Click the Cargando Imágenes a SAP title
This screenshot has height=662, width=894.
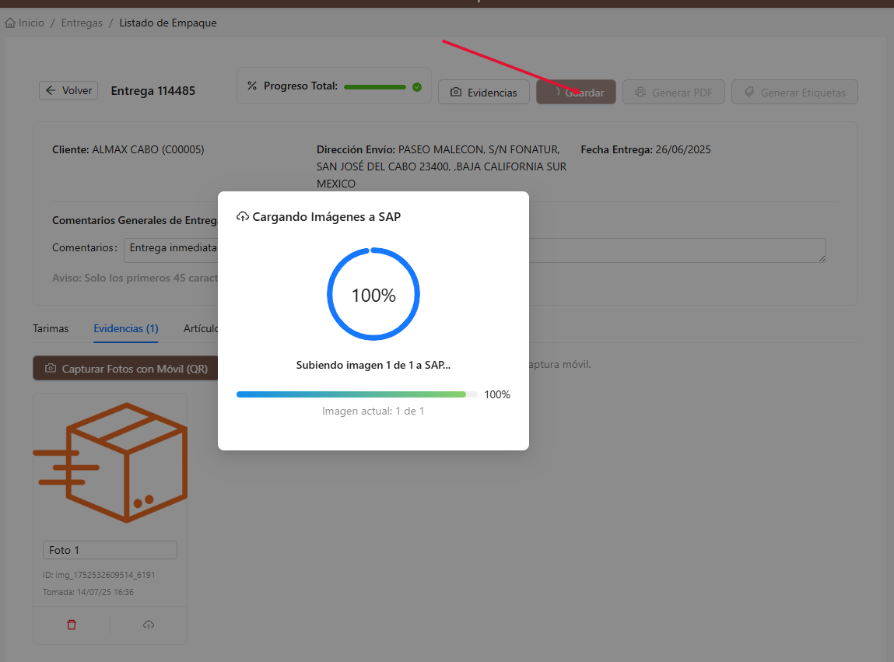326,217
